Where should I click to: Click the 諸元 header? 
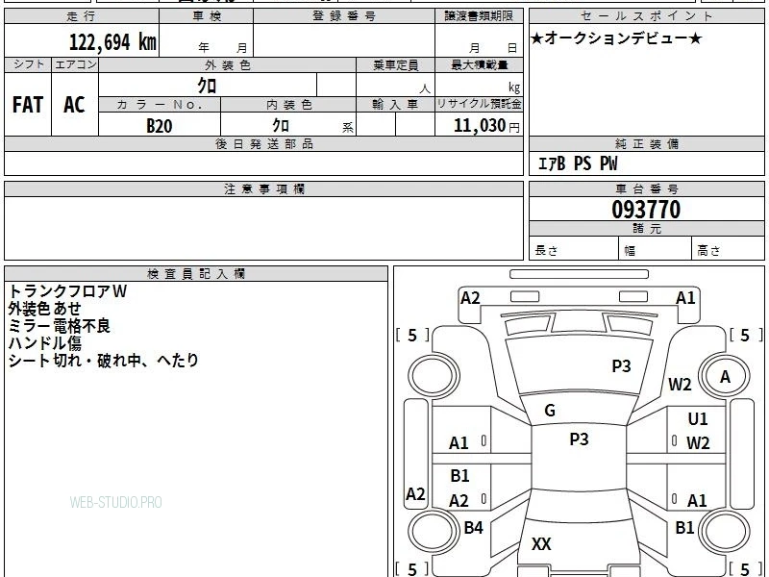646,229
